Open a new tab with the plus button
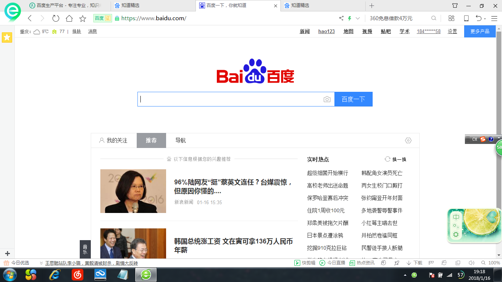 point(372,6)
